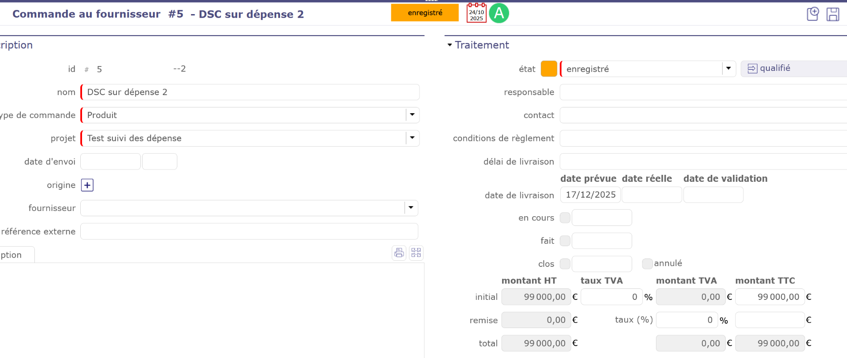Enable the 'en cours' checkbox

(565, 218)
